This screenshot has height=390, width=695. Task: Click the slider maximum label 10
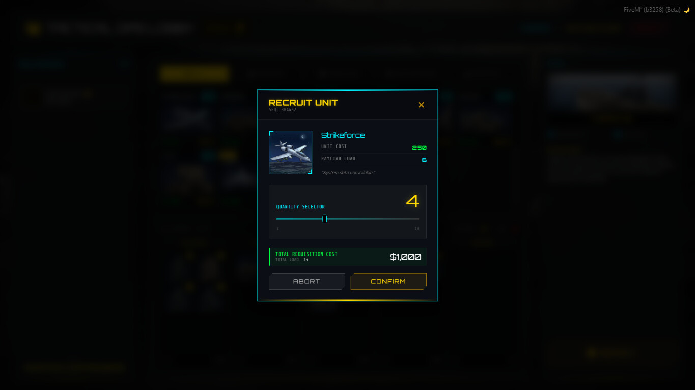click(x=417, y=229)
